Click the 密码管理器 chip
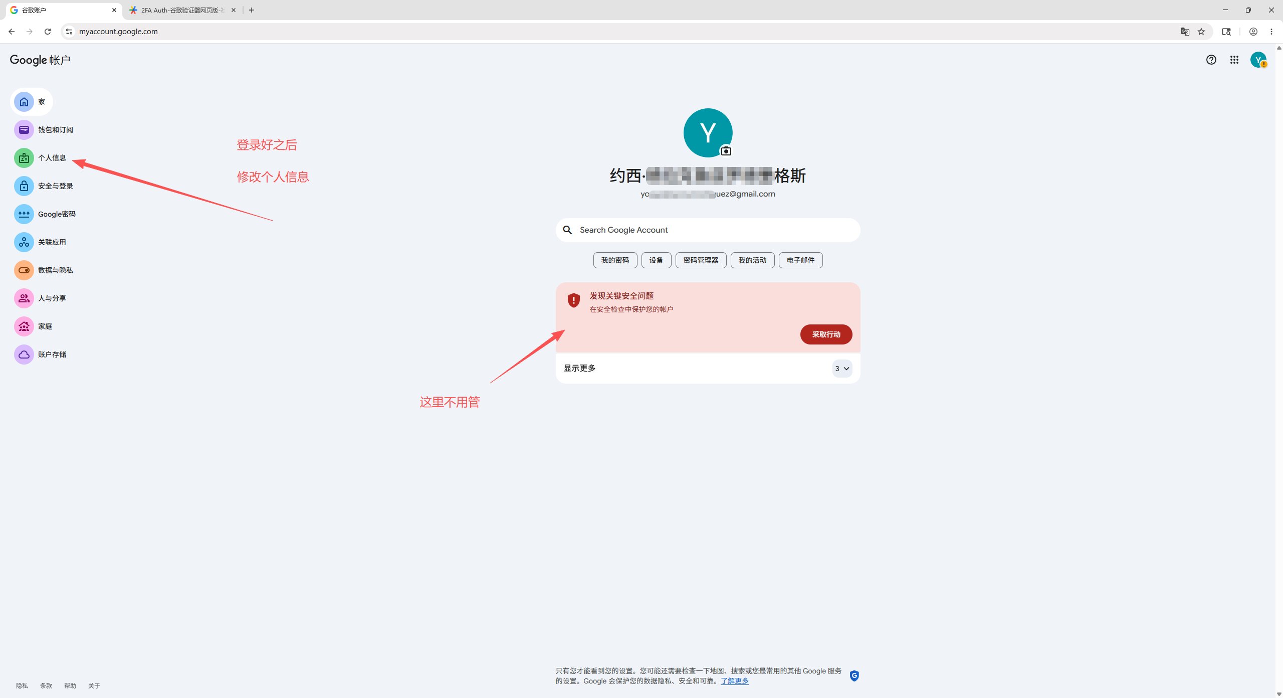The image size is (1283, 698). point(701,260)
